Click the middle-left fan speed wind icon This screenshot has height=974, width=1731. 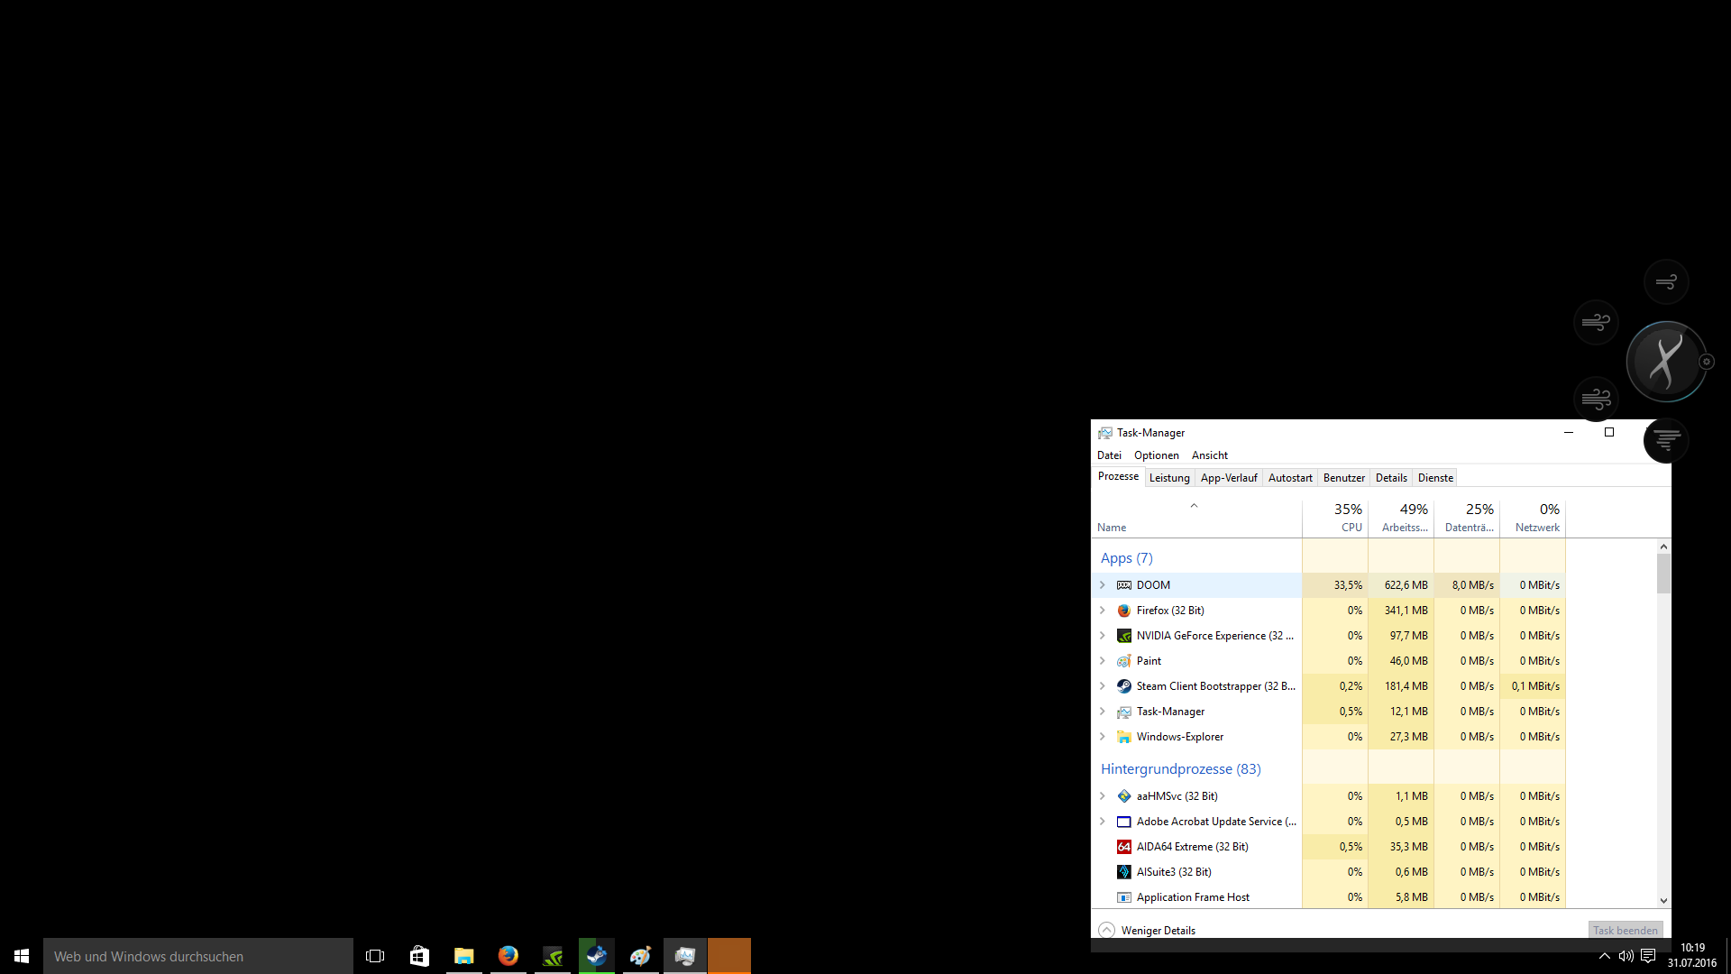click(x=1596, y=322)
